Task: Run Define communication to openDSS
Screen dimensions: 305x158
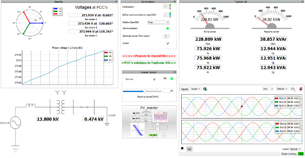Action: point(166,15)
